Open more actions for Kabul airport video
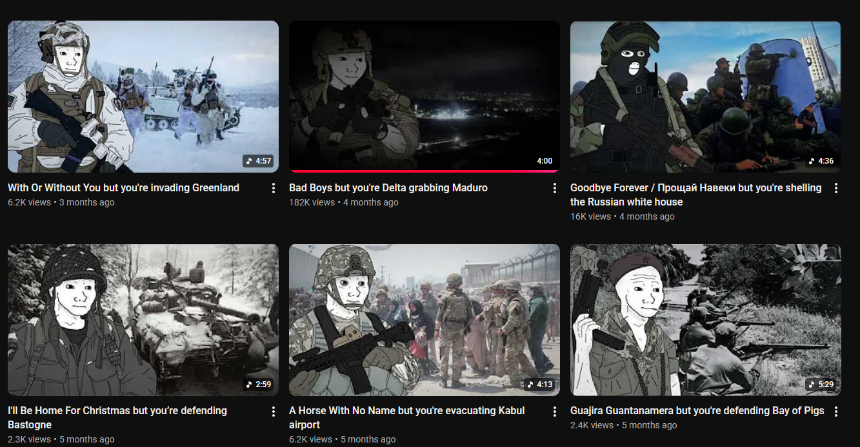This screenshot has height=447, width=860. pyautogui.click(x=554, y=411)
